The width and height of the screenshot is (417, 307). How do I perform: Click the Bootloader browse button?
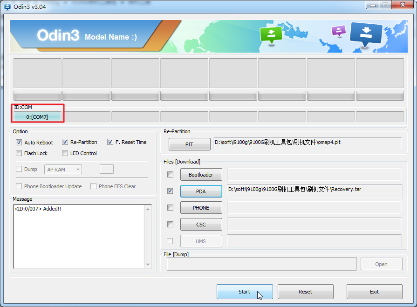[201, 175]
